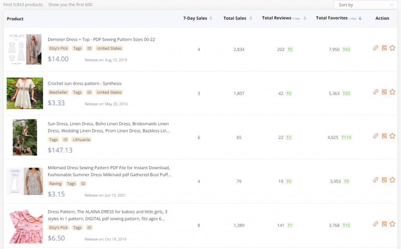Open details icon for Milkmaid Dress row
The width and height of the screenshot is (401, 249).
click(x=384, y=180)
